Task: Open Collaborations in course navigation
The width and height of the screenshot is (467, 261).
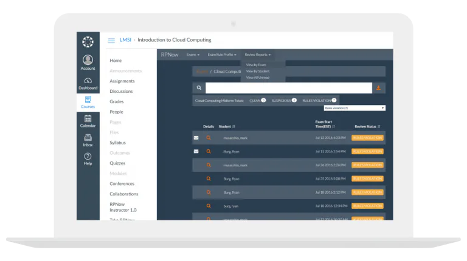Action: pos(124,194)
